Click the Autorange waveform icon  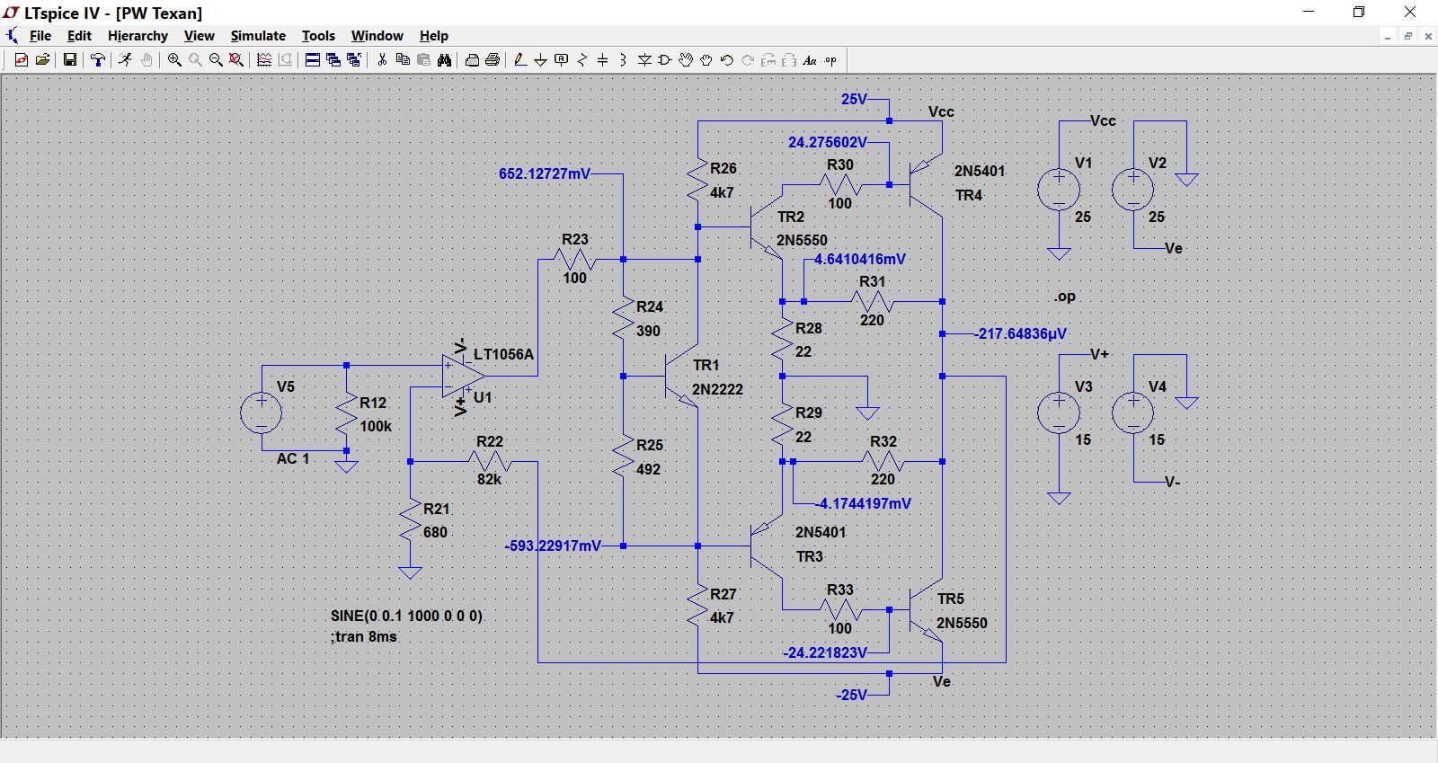pyautogui.click(x=264, y=60)
